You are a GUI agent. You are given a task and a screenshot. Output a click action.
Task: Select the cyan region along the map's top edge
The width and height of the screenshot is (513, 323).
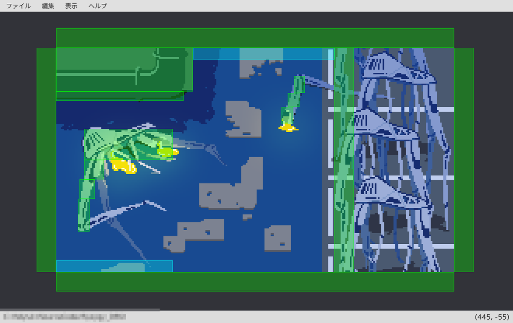click(263, 53)
